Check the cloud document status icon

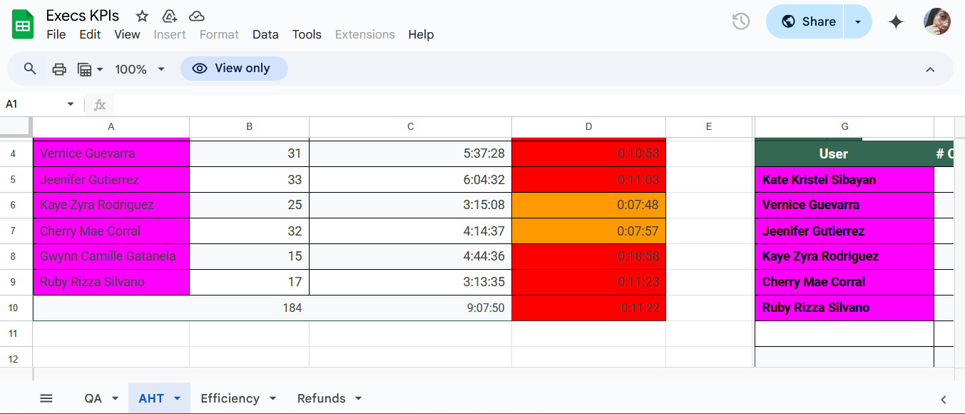(197, 16)
